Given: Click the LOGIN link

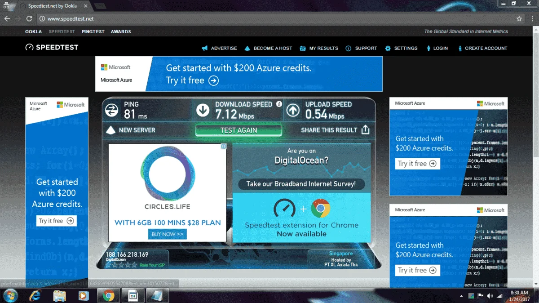Looking at the screenshot, I should click(x=441, y=48).
